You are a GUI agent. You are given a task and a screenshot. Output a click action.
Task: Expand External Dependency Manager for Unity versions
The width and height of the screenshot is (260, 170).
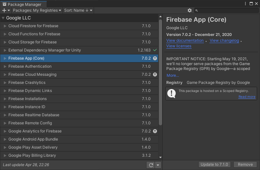(x=5, y=50)
